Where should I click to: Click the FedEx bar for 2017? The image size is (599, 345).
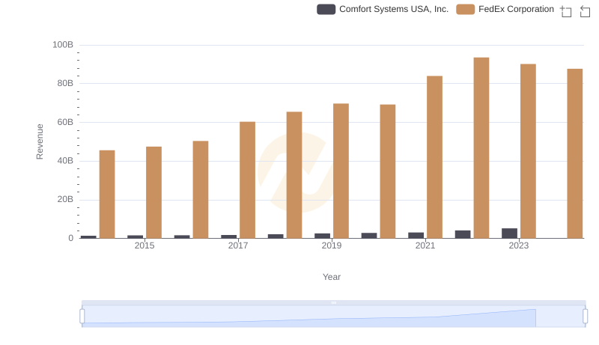click(248, 180)
